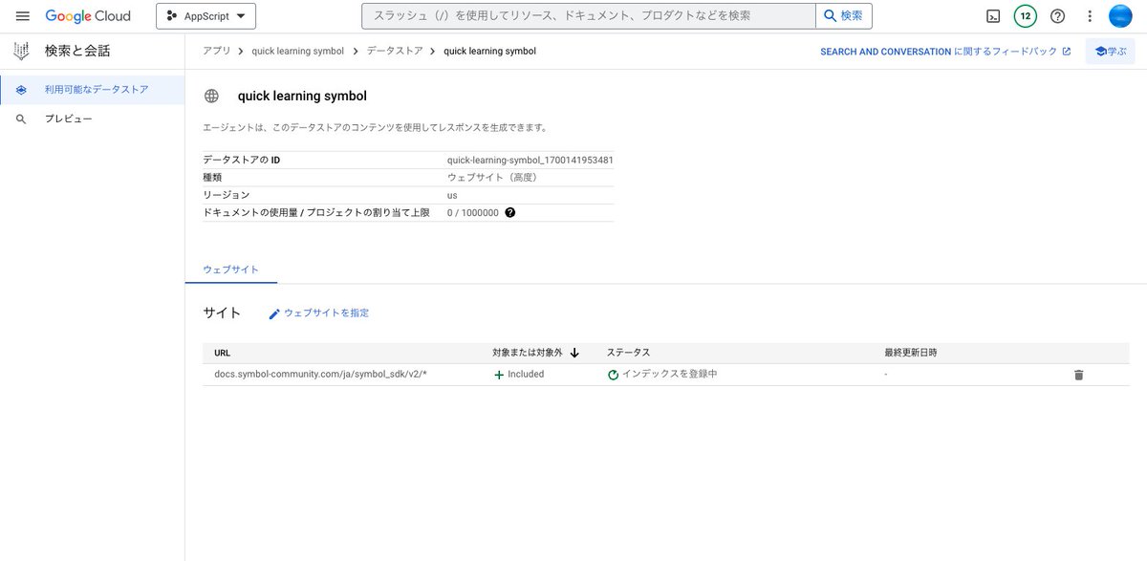Open notifications badge showing 12
The image size is (1147, 561).
(x=1026, y=16)
